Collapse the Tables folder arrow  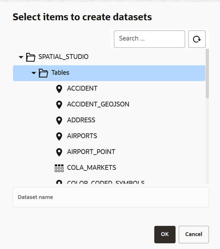point(34,73)
